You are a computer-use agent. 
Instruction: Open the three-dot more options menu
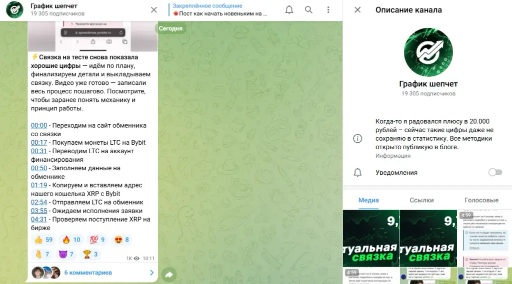point(328,10)
